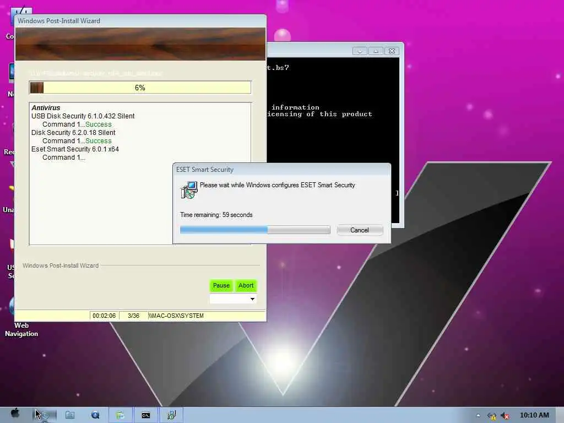The image size is (564, 423).
Task: Select Disk Security 6.2.0.18 Silent entry
Action: (x=73, y=132)
